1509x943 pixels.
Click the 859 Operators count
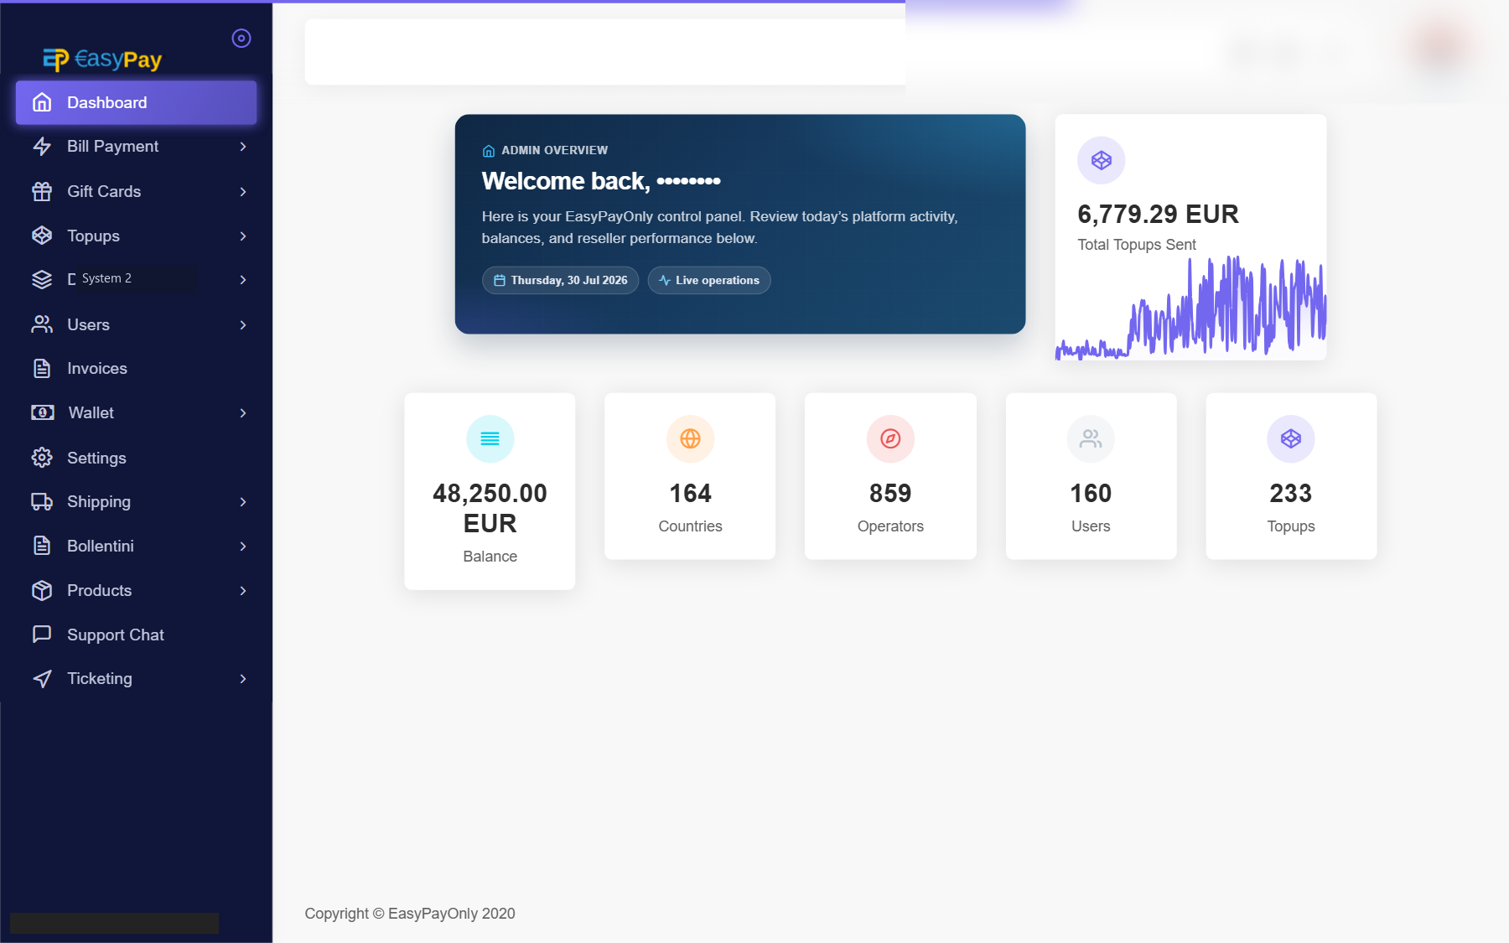(890, 493)
